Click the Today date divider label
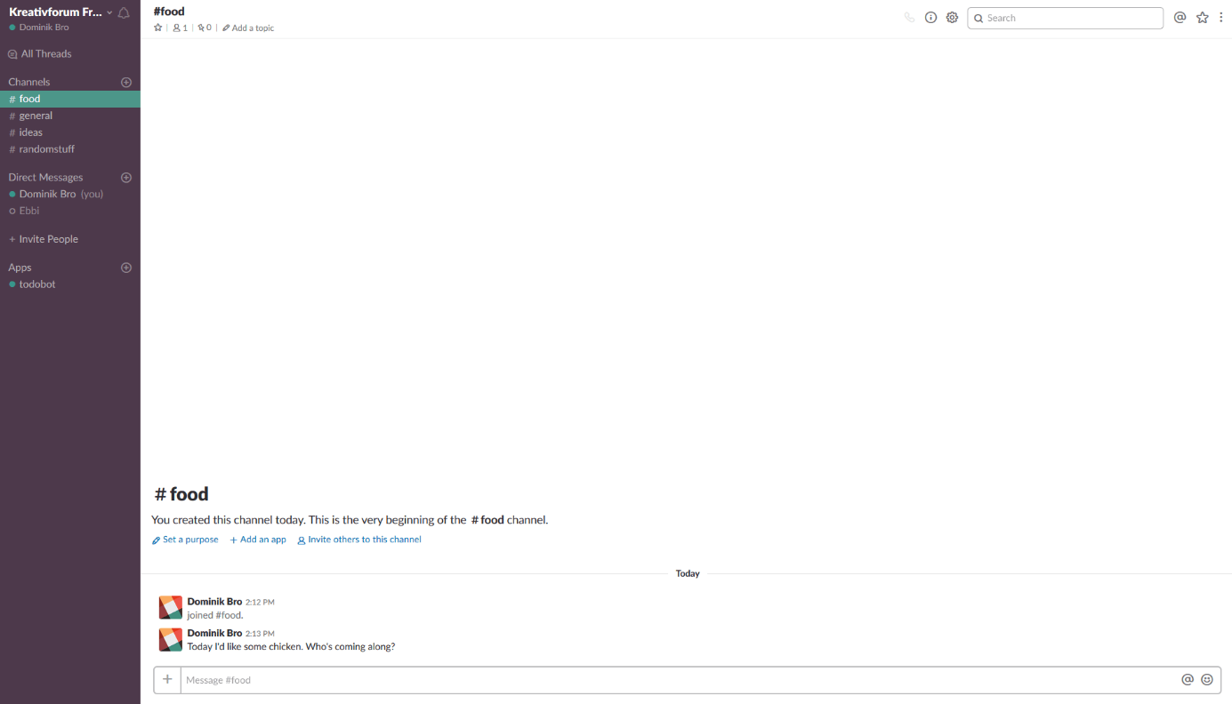Image resolution: width=1232 pixels, height=704 pixels. [x=688, y=573]
